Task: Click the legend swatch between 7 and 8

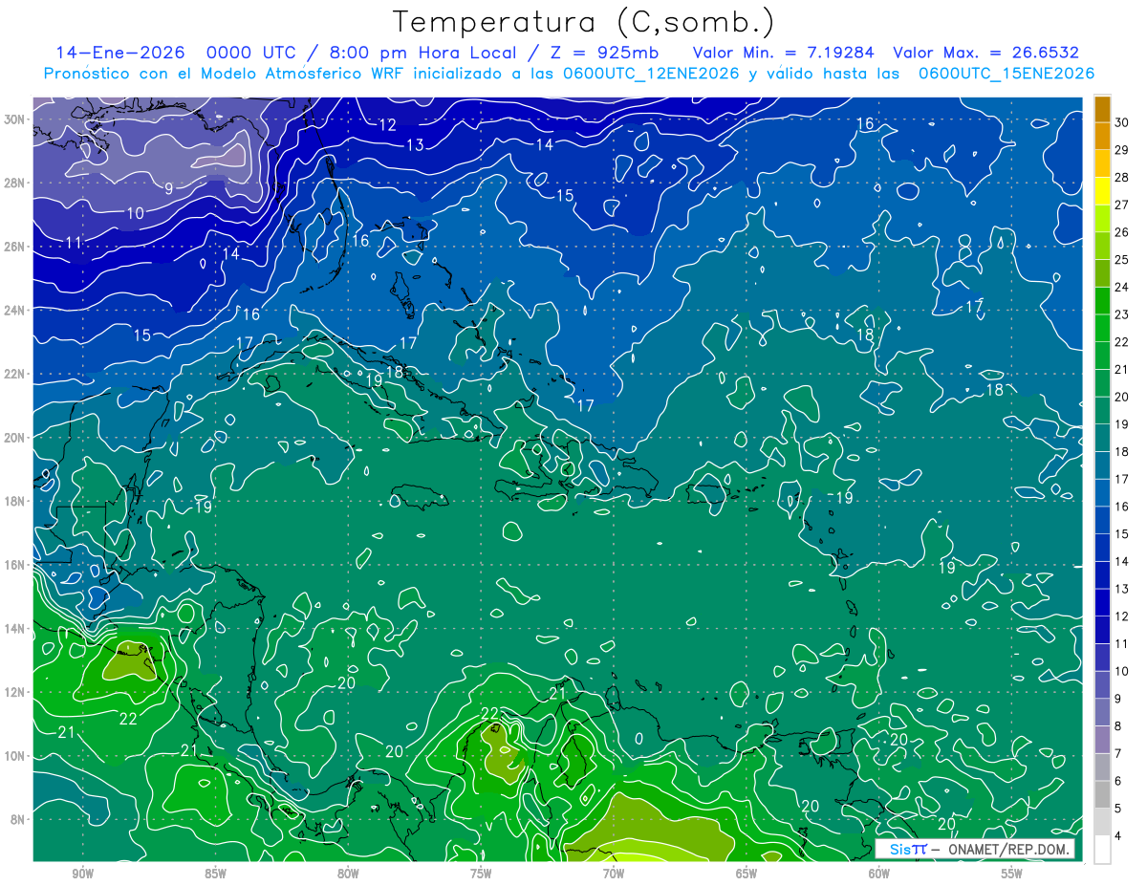Action: click(x=1102, y=740)
